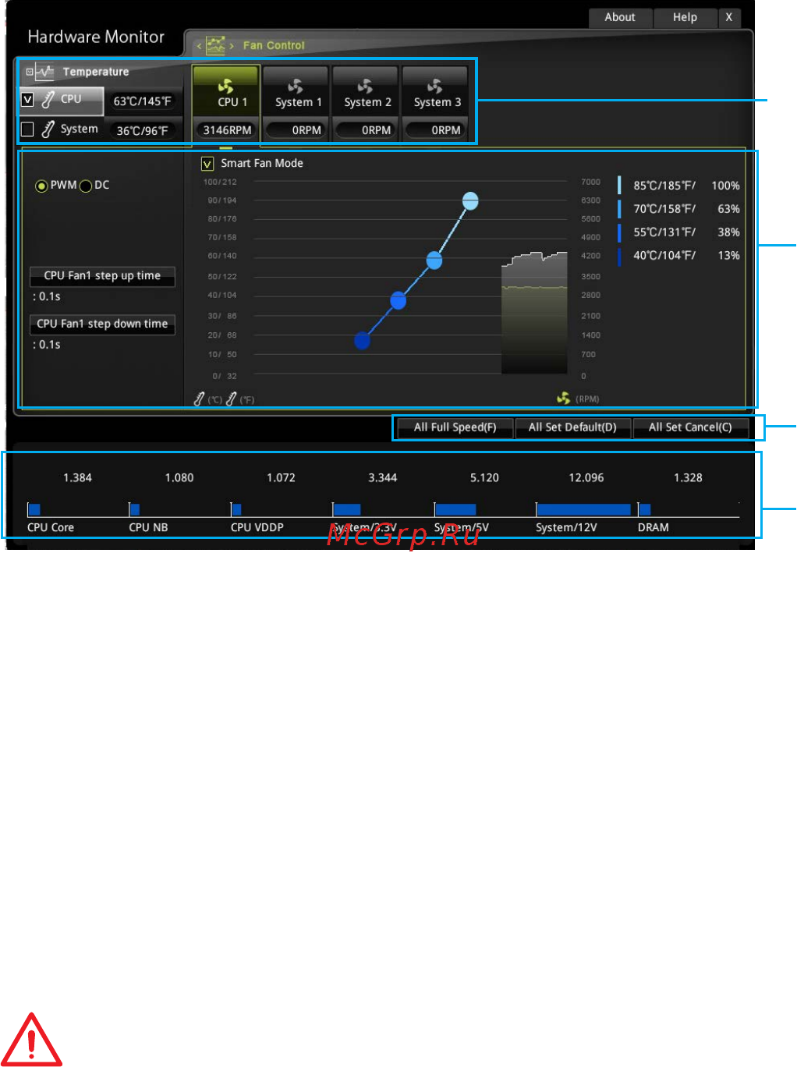Click the 13% fan speed value
Viewport: 797px width, 1067px height.
(728, 256)
